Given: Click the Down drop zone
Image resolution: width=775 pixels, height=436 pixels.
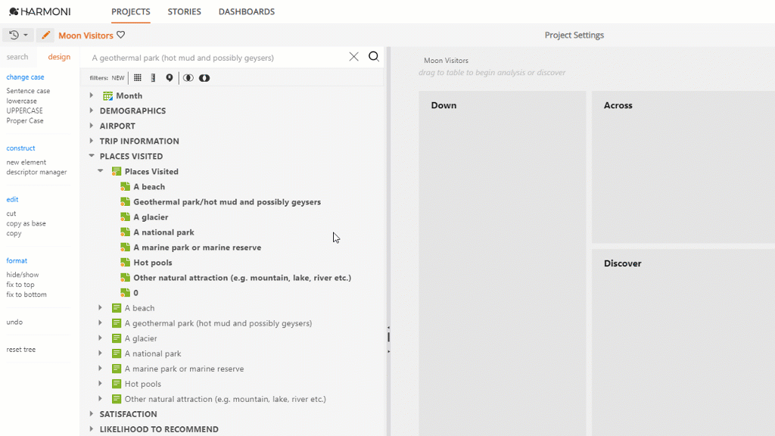Looking at the screenshot, I should pyautogui.click(x=503, y=263).
